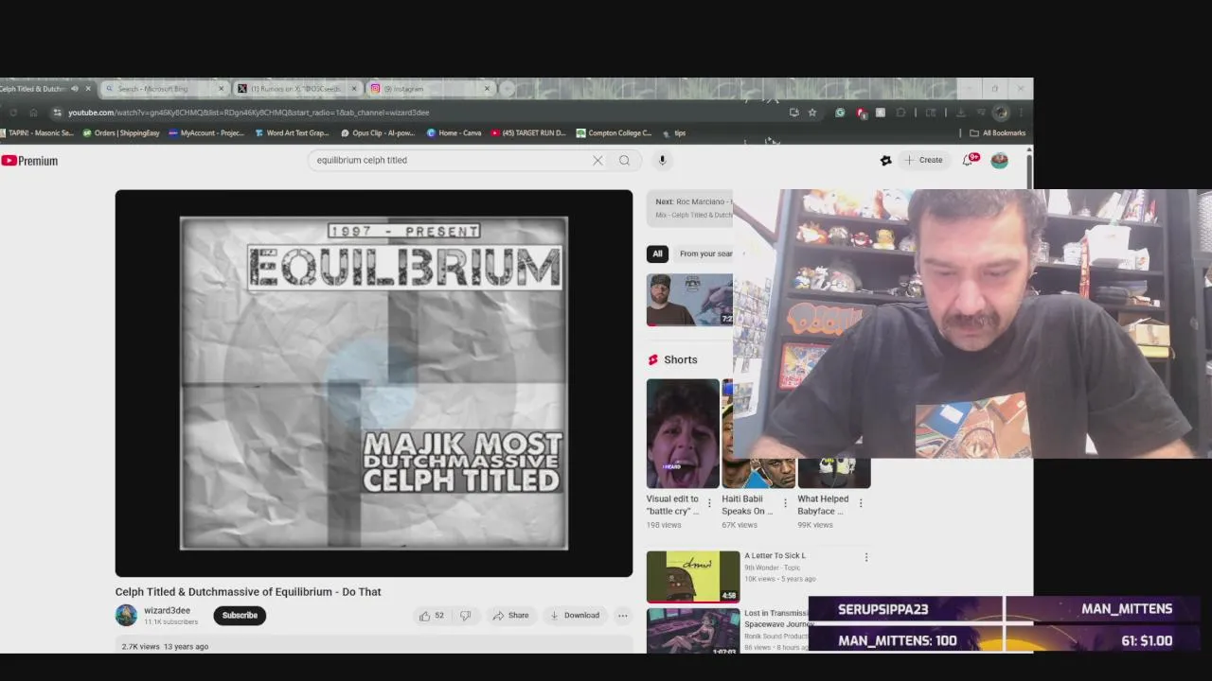Close the Rumors on X tab
Screen dimensions: 1212x681
coord(354,89)
